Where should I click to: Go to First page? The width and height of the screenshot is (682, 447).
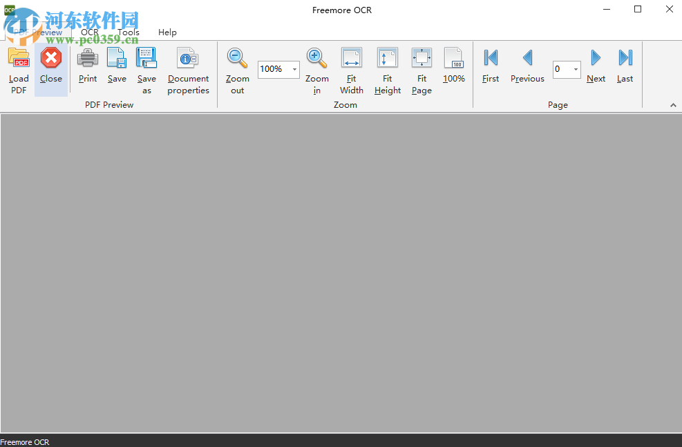[x=491, y=65]
